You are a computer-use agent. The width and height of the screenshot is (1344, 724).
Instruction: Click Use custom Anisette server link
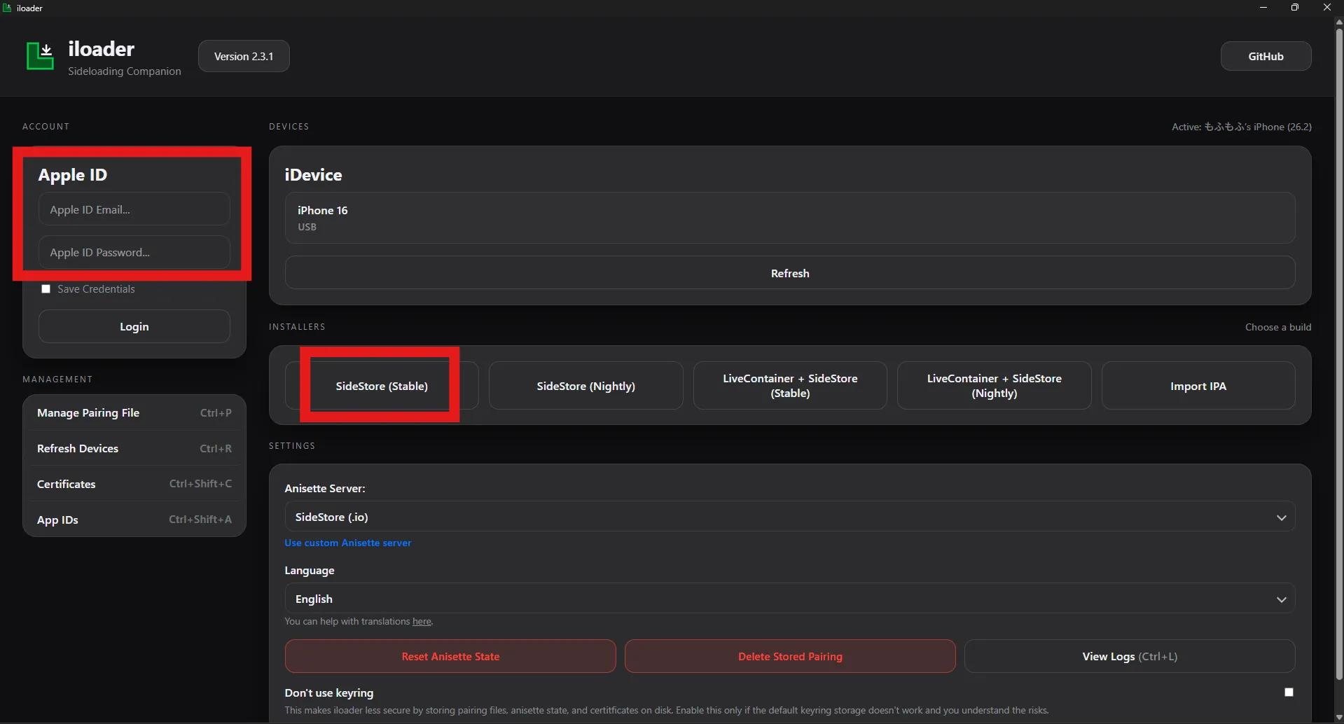347,543
